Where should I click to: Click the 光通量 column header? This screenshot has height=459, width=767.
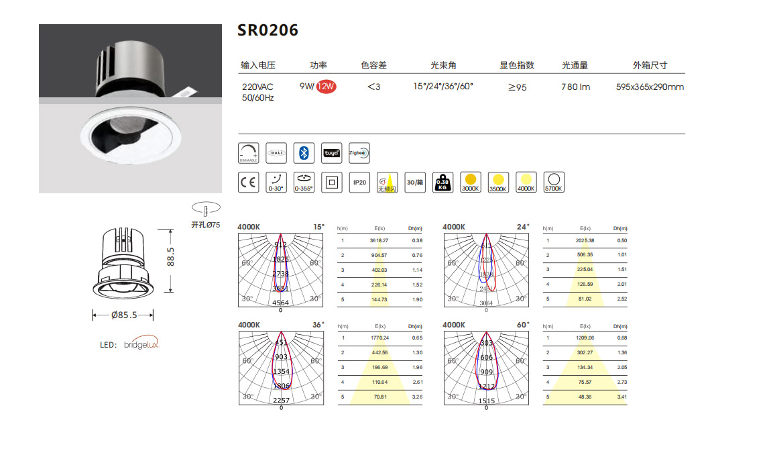[x=575, y=65]
